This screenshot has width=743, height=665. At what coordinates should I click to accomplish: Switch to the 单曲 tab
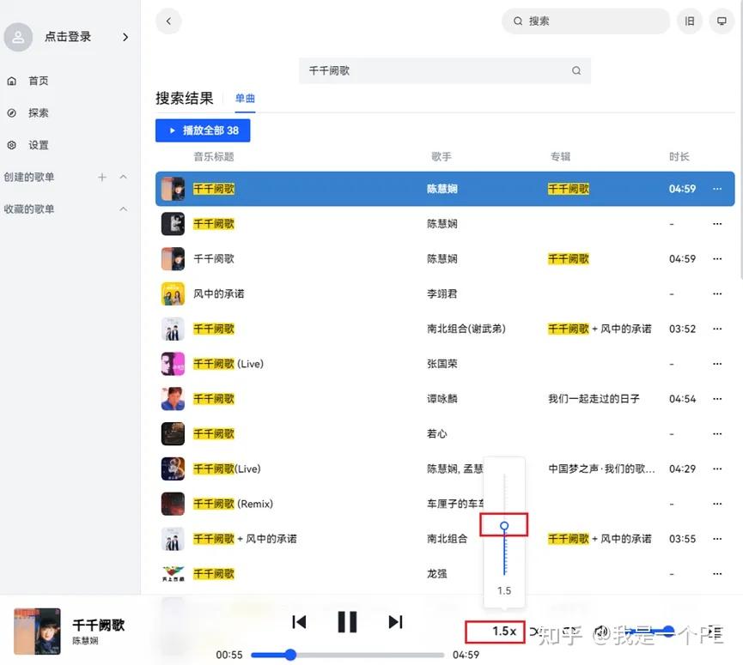click(x=244, y=99)
